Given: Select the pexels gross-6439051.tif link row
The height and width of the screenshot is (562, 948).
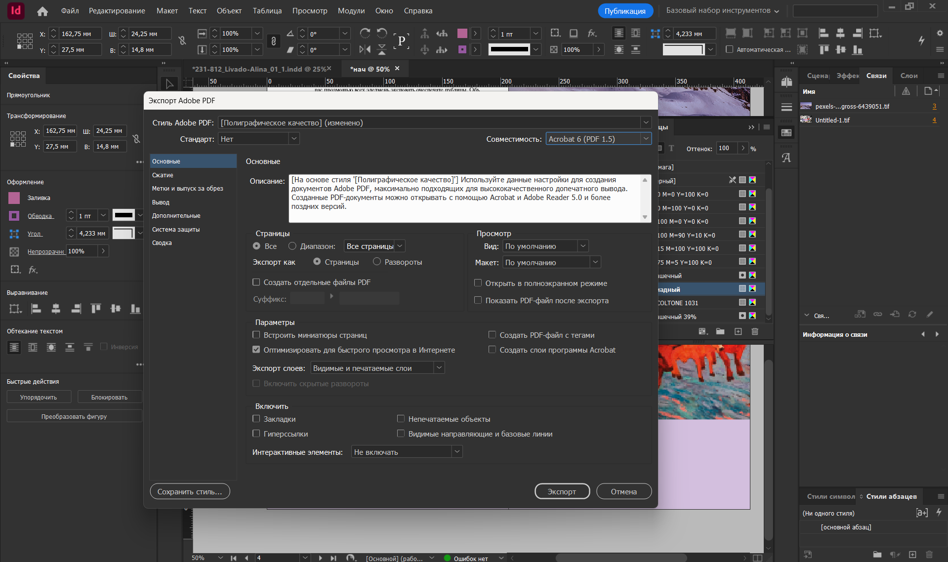Looking at the screenshot, I should tap(869, 106).
